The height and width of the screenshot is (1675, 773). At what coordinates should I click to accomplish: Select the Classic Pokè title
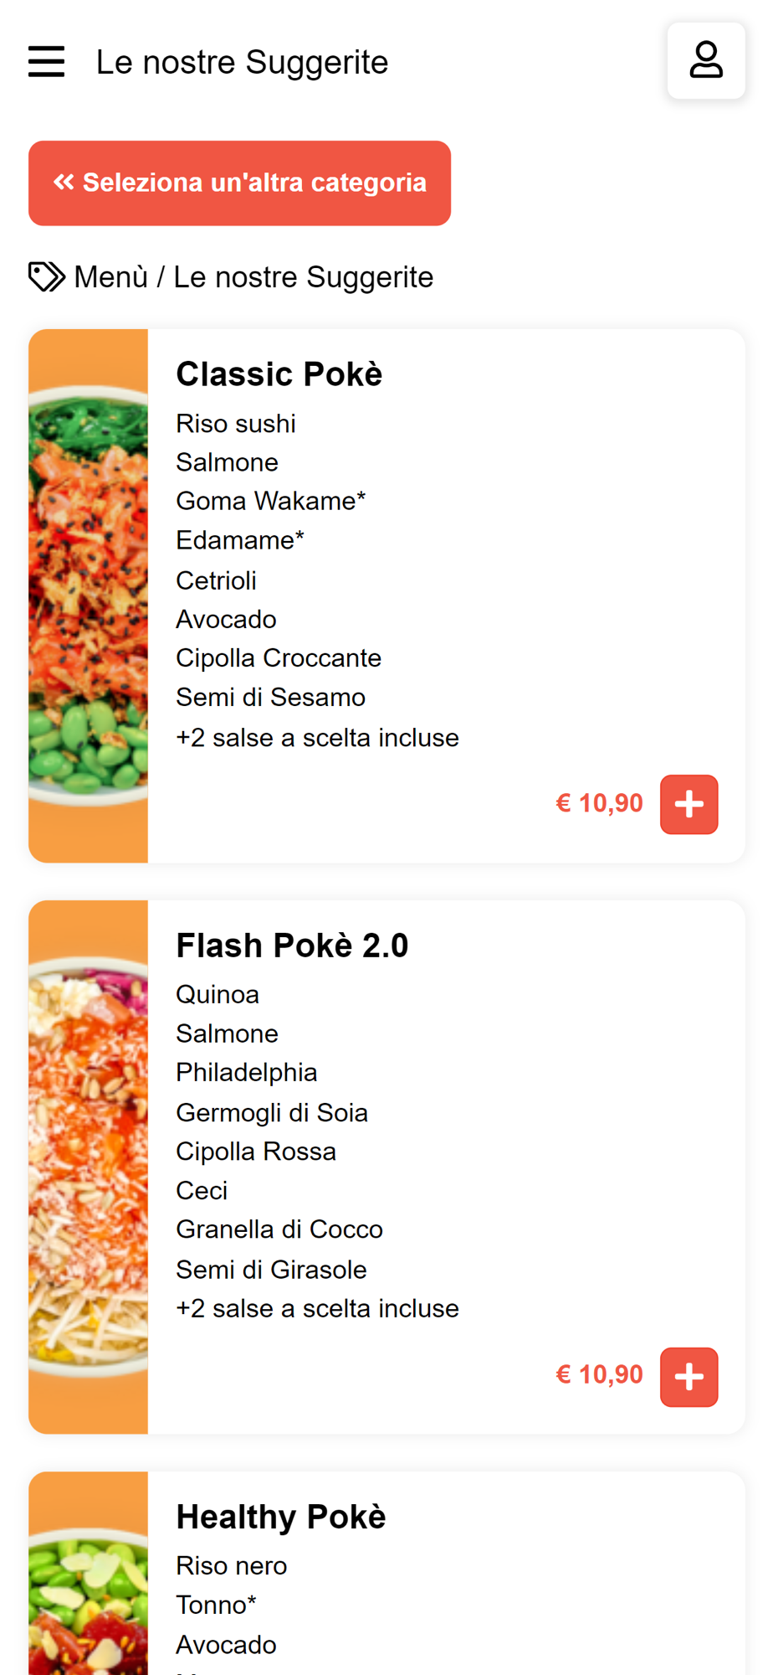tap(279, 374)
